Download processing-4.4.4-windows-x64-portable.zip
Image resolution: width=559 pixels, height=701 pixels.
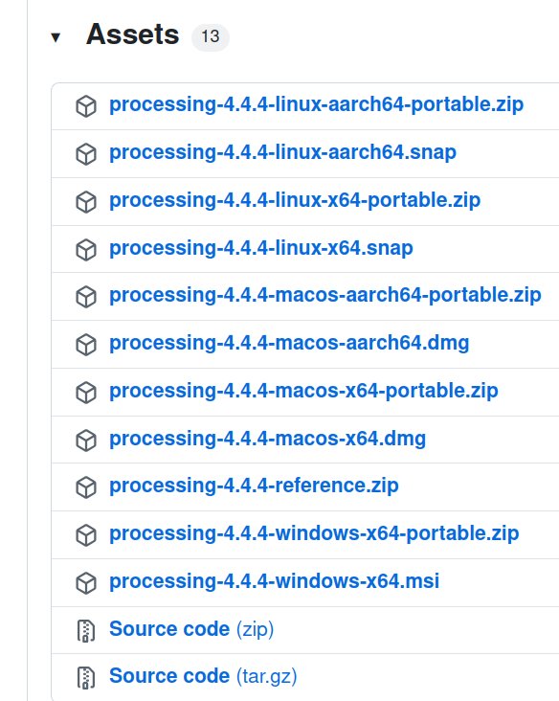tap(314, 533)
